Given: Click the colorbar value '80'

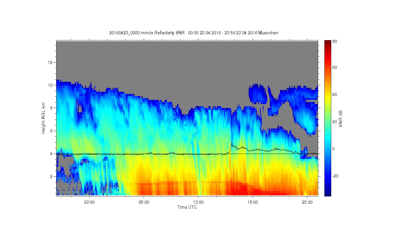Looking at the screenshot, I should [x=335, y=41].
